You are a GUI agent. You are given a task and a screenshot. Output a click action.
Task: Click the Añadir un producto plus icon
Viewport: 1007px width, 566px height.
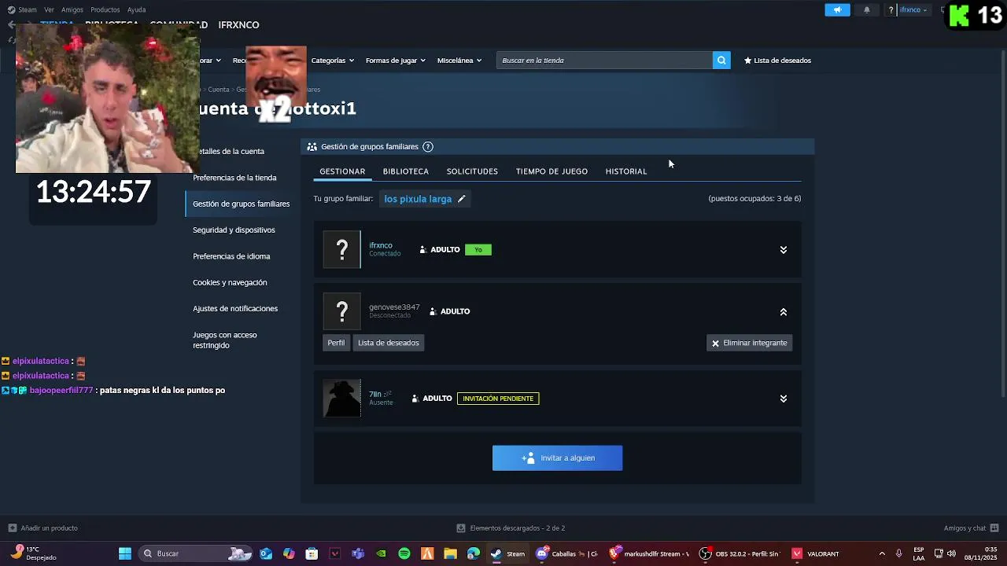pos(12,528)
